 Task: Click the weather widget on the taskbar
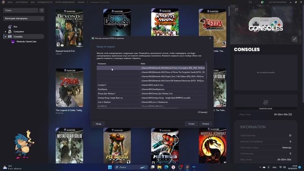pyautogui.click(x=11, y=167)
